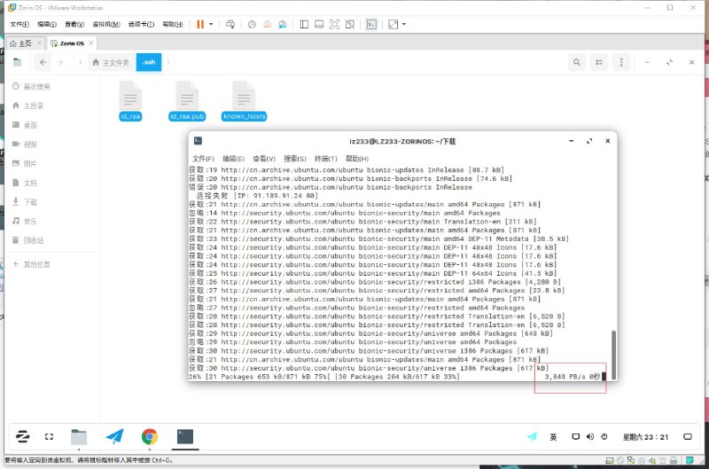Click the .ssh path breadcrumb
Viewport: 709px width, 469px height.
pos(149,62)
